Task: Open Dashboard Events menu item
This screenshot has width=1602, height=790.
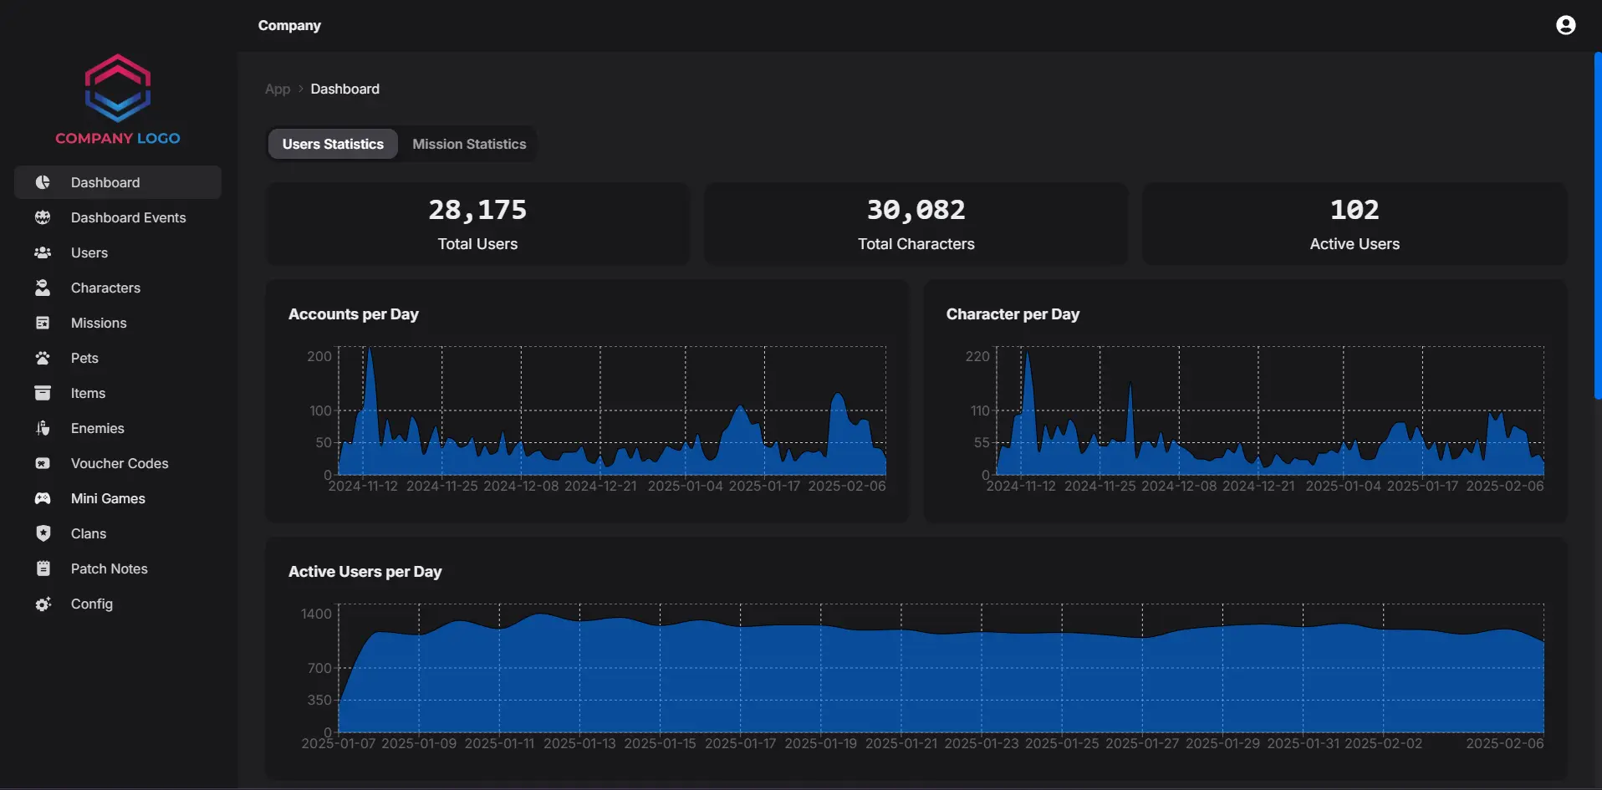Action: point(118,217)
